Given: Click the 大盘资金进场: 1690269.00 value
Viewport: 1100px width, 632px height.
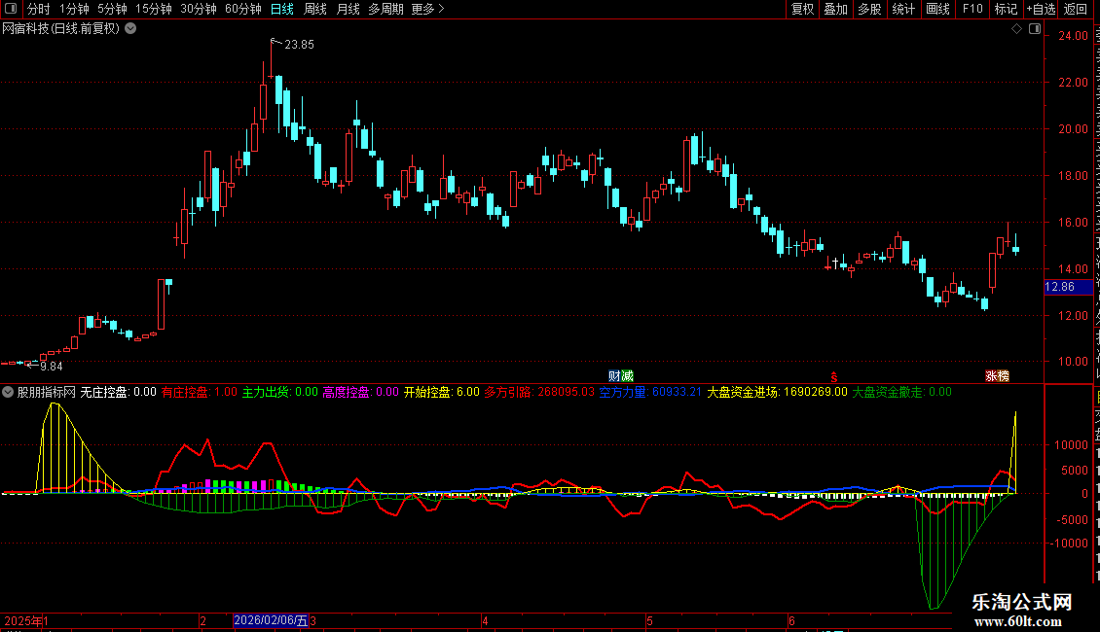Looking at the screenshot, I should pyautogui.click(x=777, y=393).
